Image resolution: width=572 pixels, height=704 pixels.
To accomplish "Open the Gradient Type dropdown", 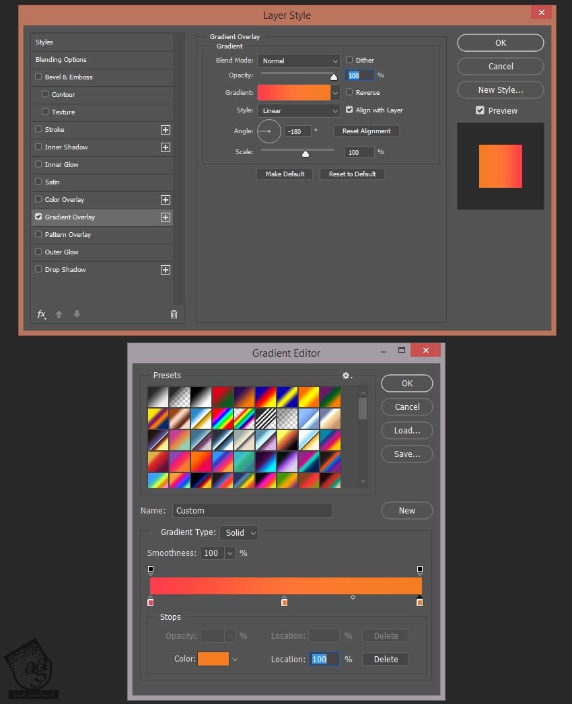I will pyautogui.click(x=239, y=532).
